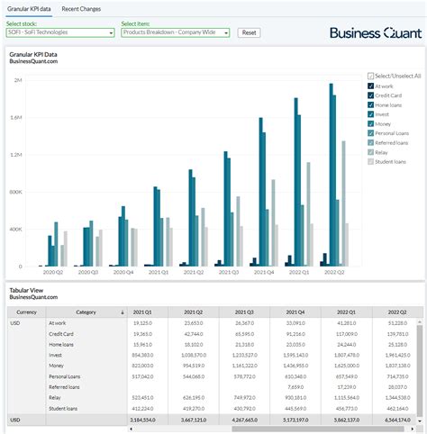Click the table vertical scrollbar thumb

tap(420, 371)
